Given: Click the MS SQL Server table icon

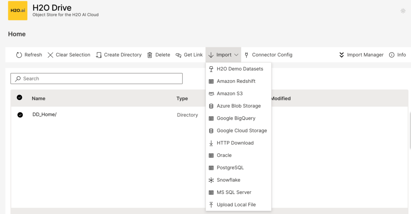Looking at the screenshot, I should [211, 192].
